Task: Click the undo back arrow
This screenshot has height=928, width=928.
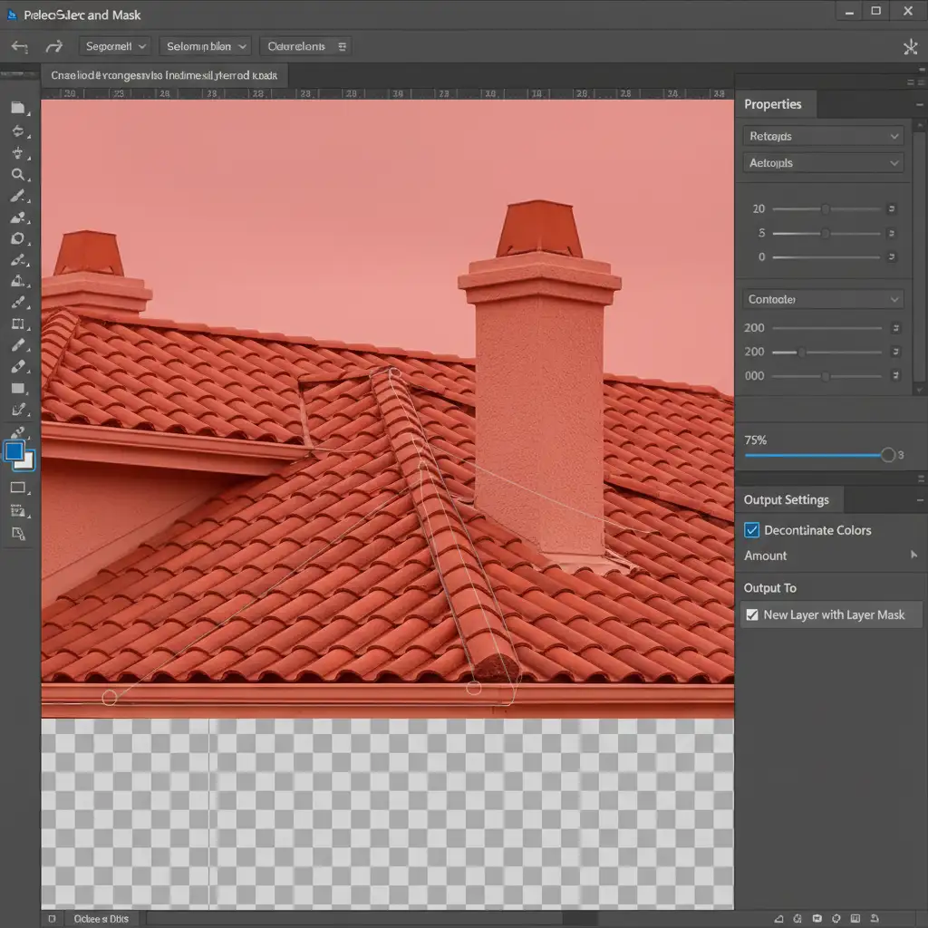Action: click(19, 46)
